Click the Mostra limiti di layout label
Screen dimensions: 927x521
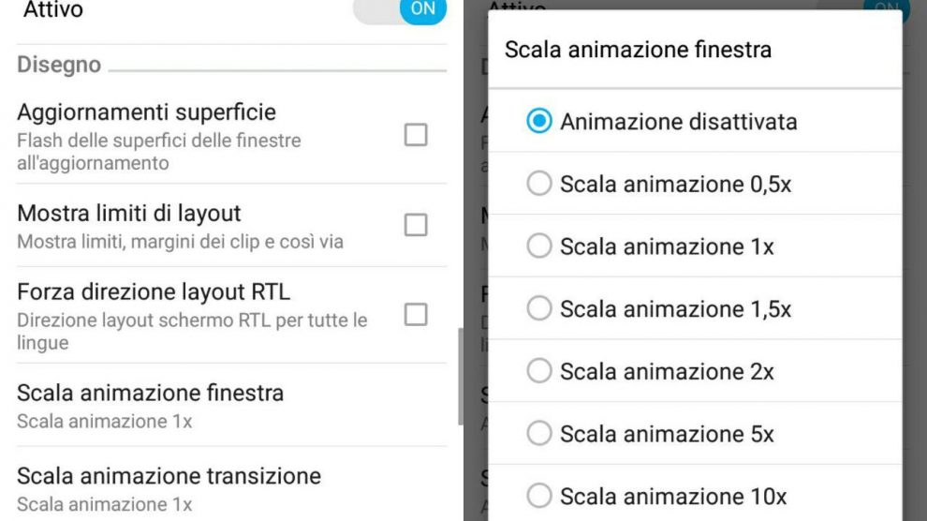click(129, 213)
